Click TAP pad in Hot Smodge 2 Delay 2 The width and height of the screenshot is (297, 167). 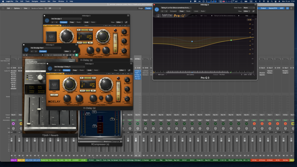[x=54, y=85]
